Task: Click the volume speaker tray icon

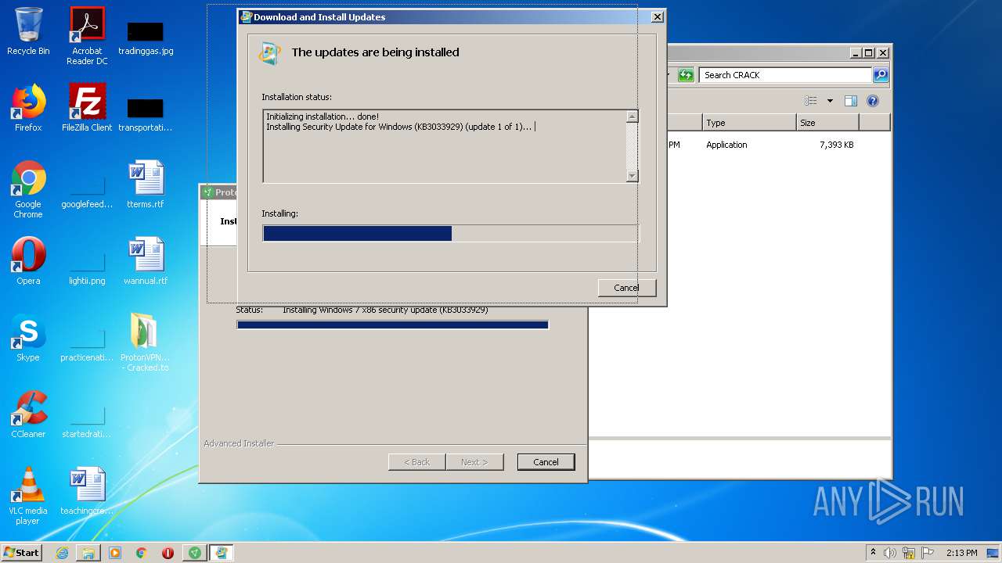Action: tap(890, 553)
